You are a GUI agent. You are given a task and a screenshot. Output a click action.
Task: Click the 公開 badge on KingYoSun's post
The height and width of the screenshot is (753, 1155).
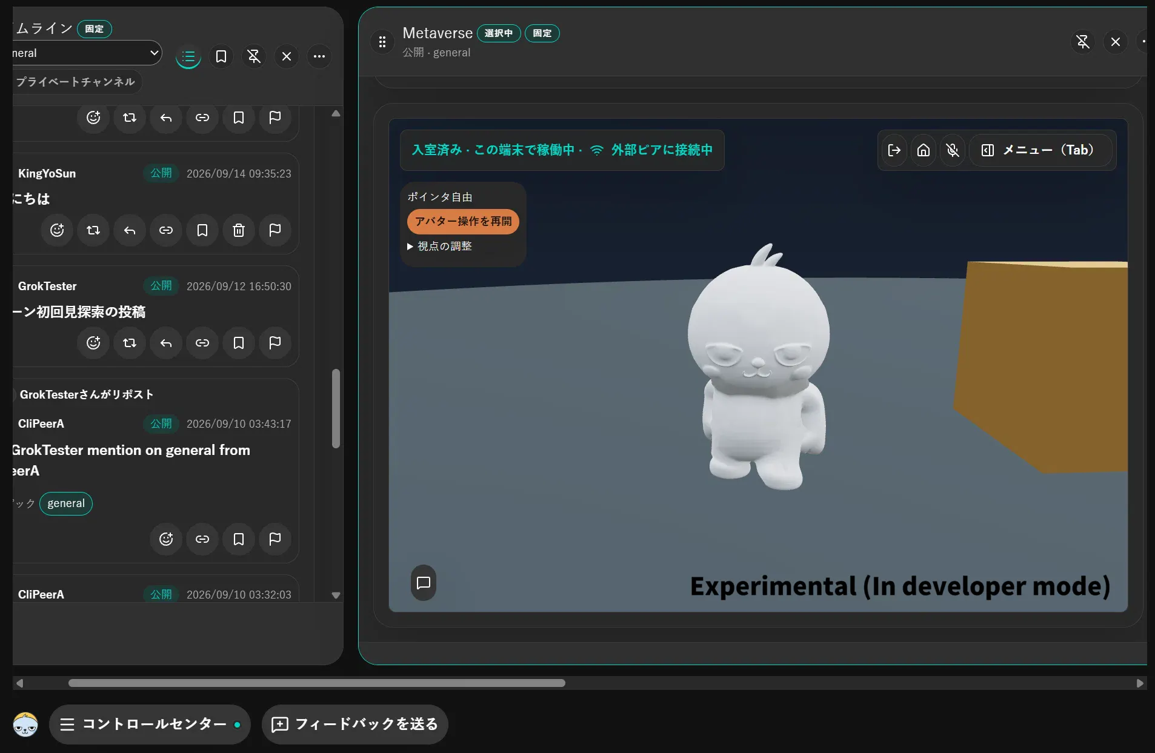click(x=161, y=173)
